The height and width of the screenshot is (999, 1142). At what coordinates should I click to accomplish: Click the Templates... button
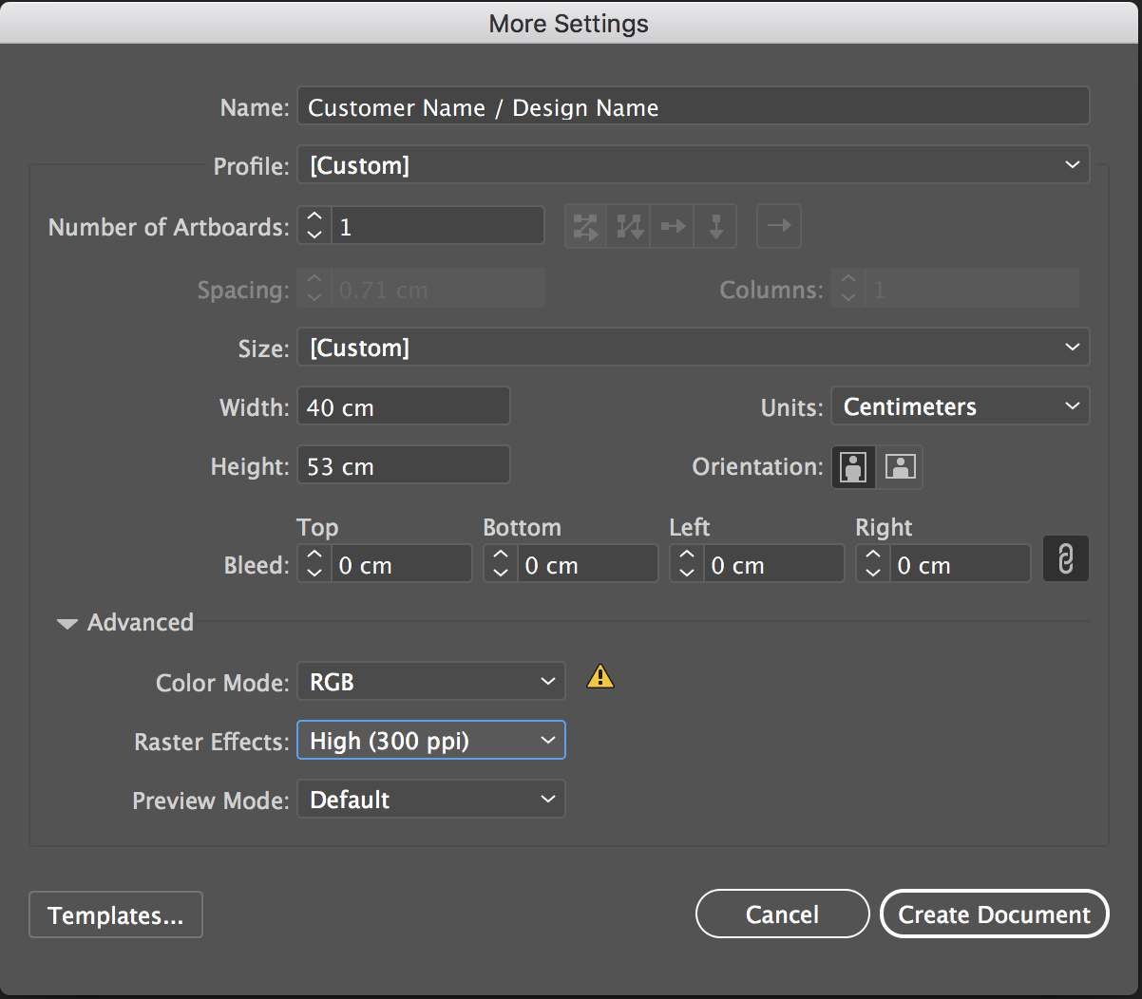tap(116, 915)
